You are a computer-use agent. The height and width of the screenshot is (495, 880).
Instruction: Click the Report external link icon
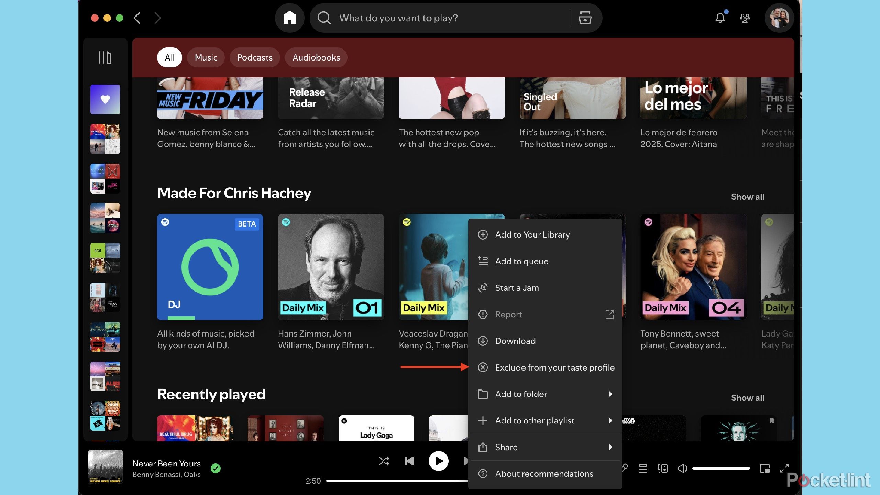pos(610,314)
